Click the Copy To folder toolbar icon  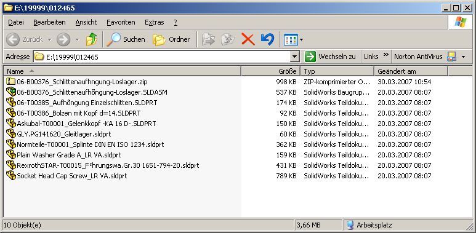click(x=228, y=39)
